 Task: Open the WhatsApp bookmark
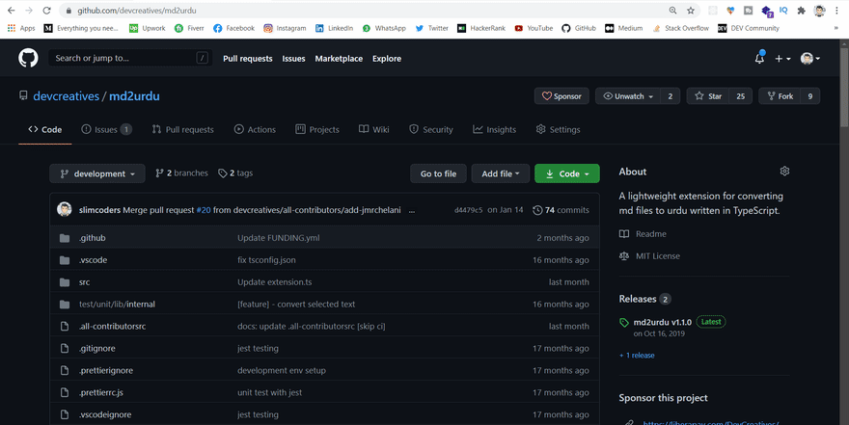384,28
